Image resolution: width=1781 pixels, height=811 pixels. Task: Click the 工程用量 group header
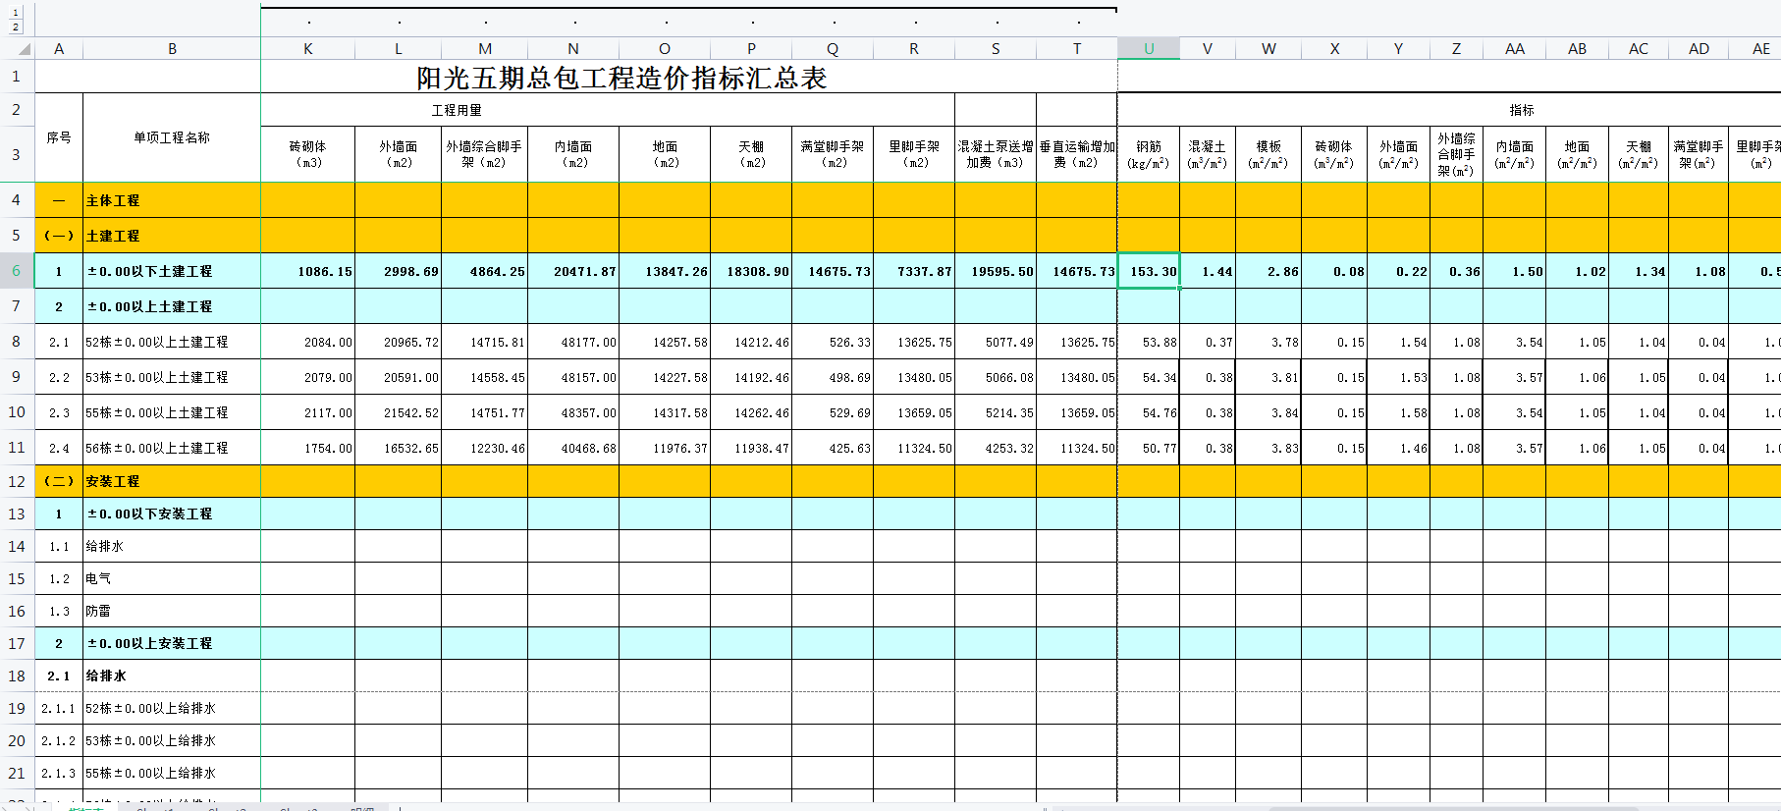pos(457,110)
